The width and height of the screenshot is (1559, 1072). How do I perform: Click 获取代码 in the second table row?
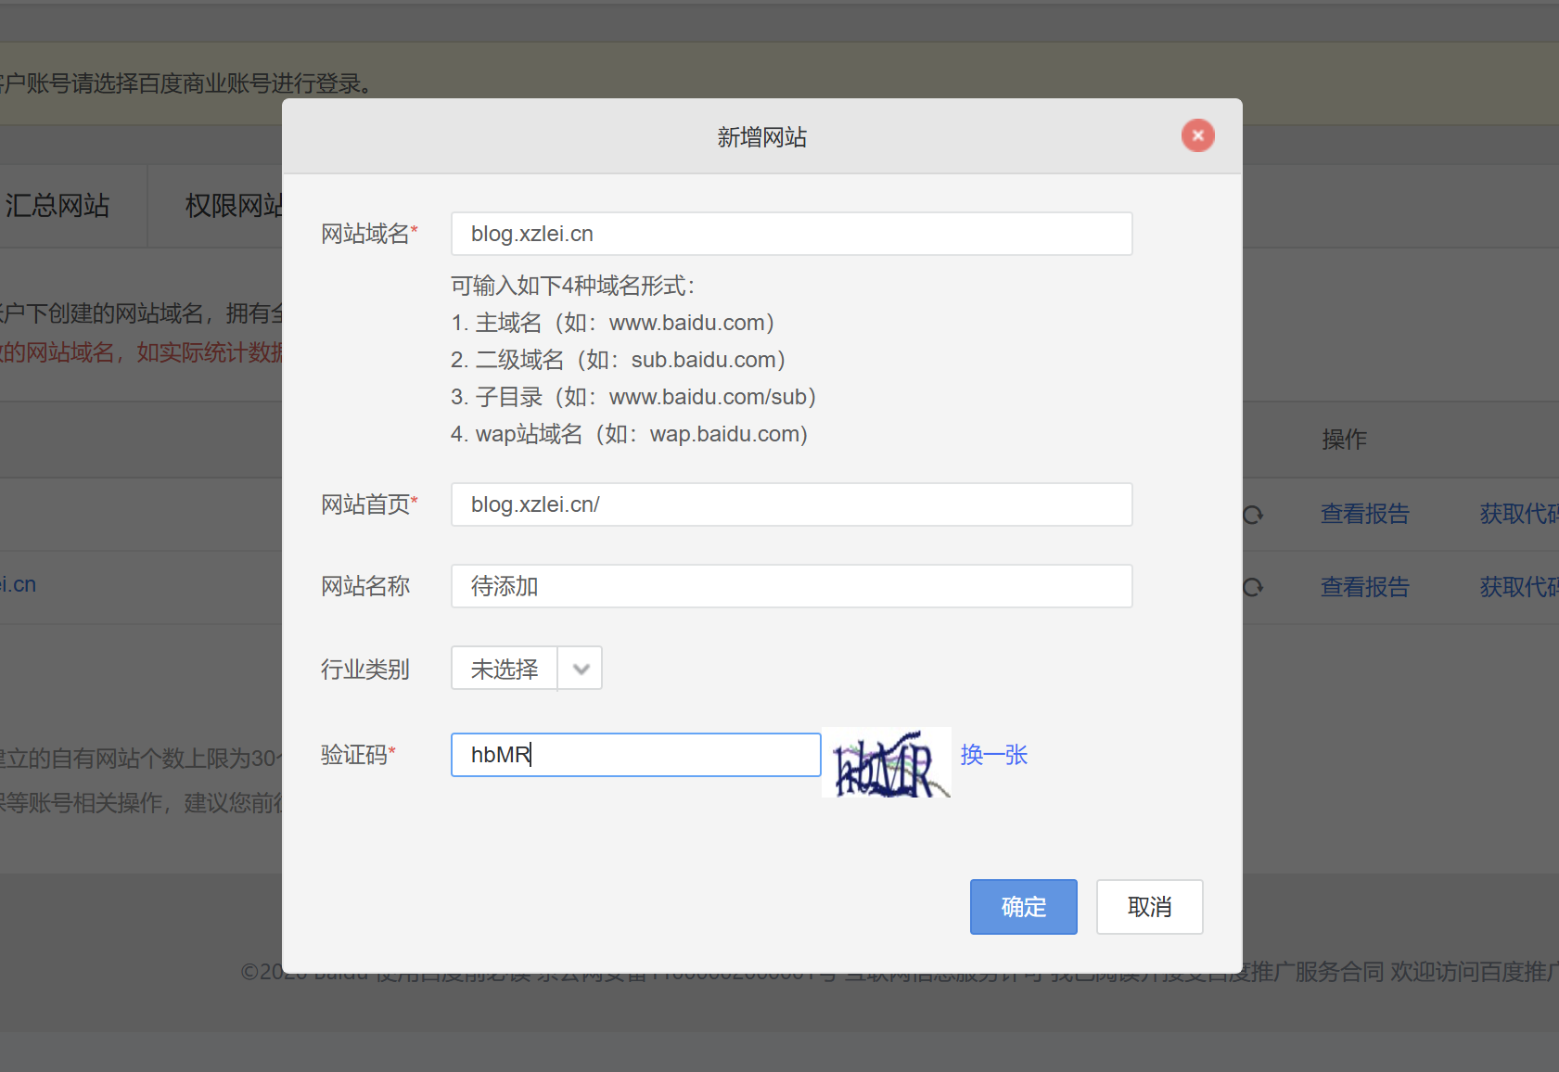point(1518,587)
